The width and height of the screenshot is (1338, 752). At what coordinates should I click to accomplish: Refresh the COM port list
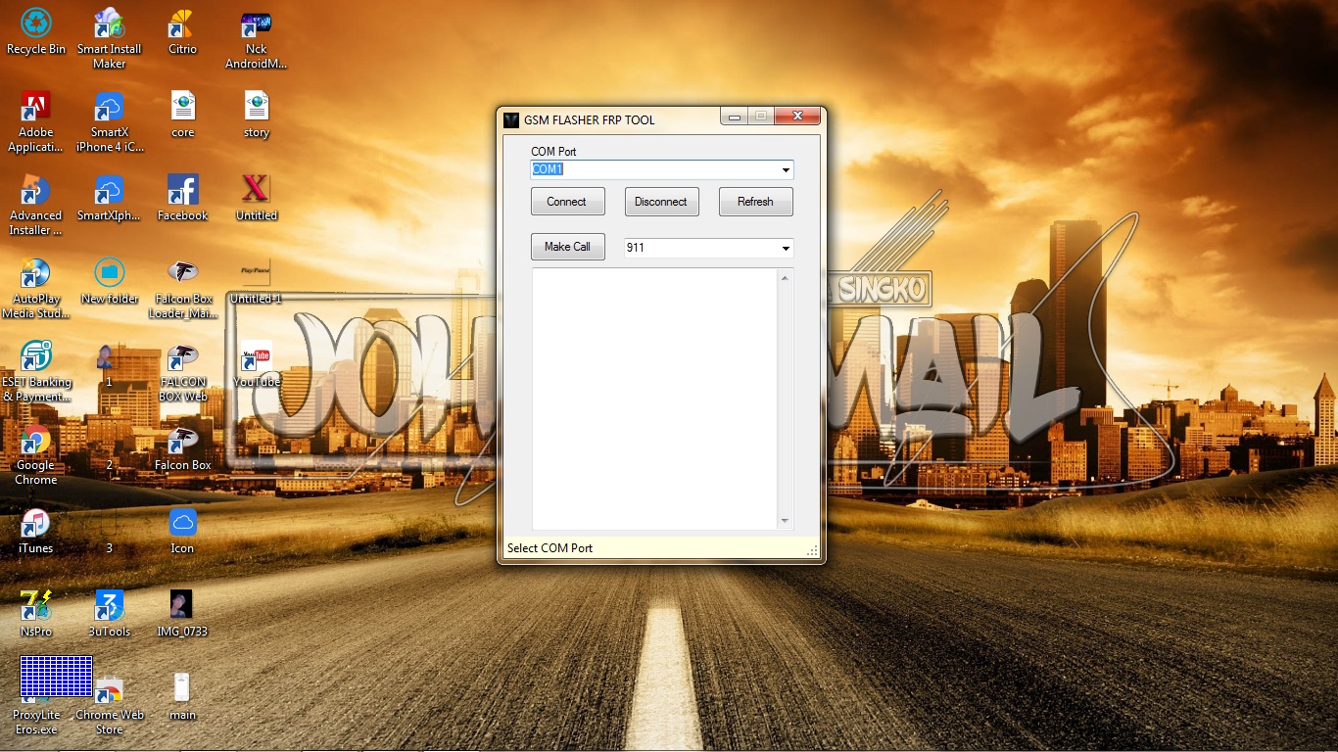pyautogui.click(x=756, y=202)
